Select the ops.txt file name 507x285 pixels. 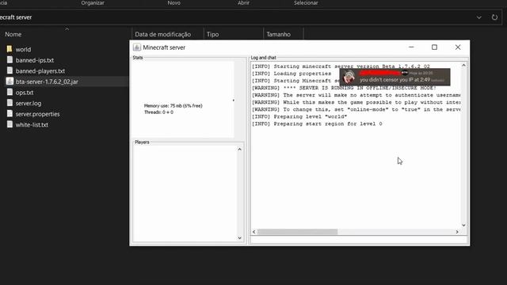pyautogui.click(x=25, y=93)
